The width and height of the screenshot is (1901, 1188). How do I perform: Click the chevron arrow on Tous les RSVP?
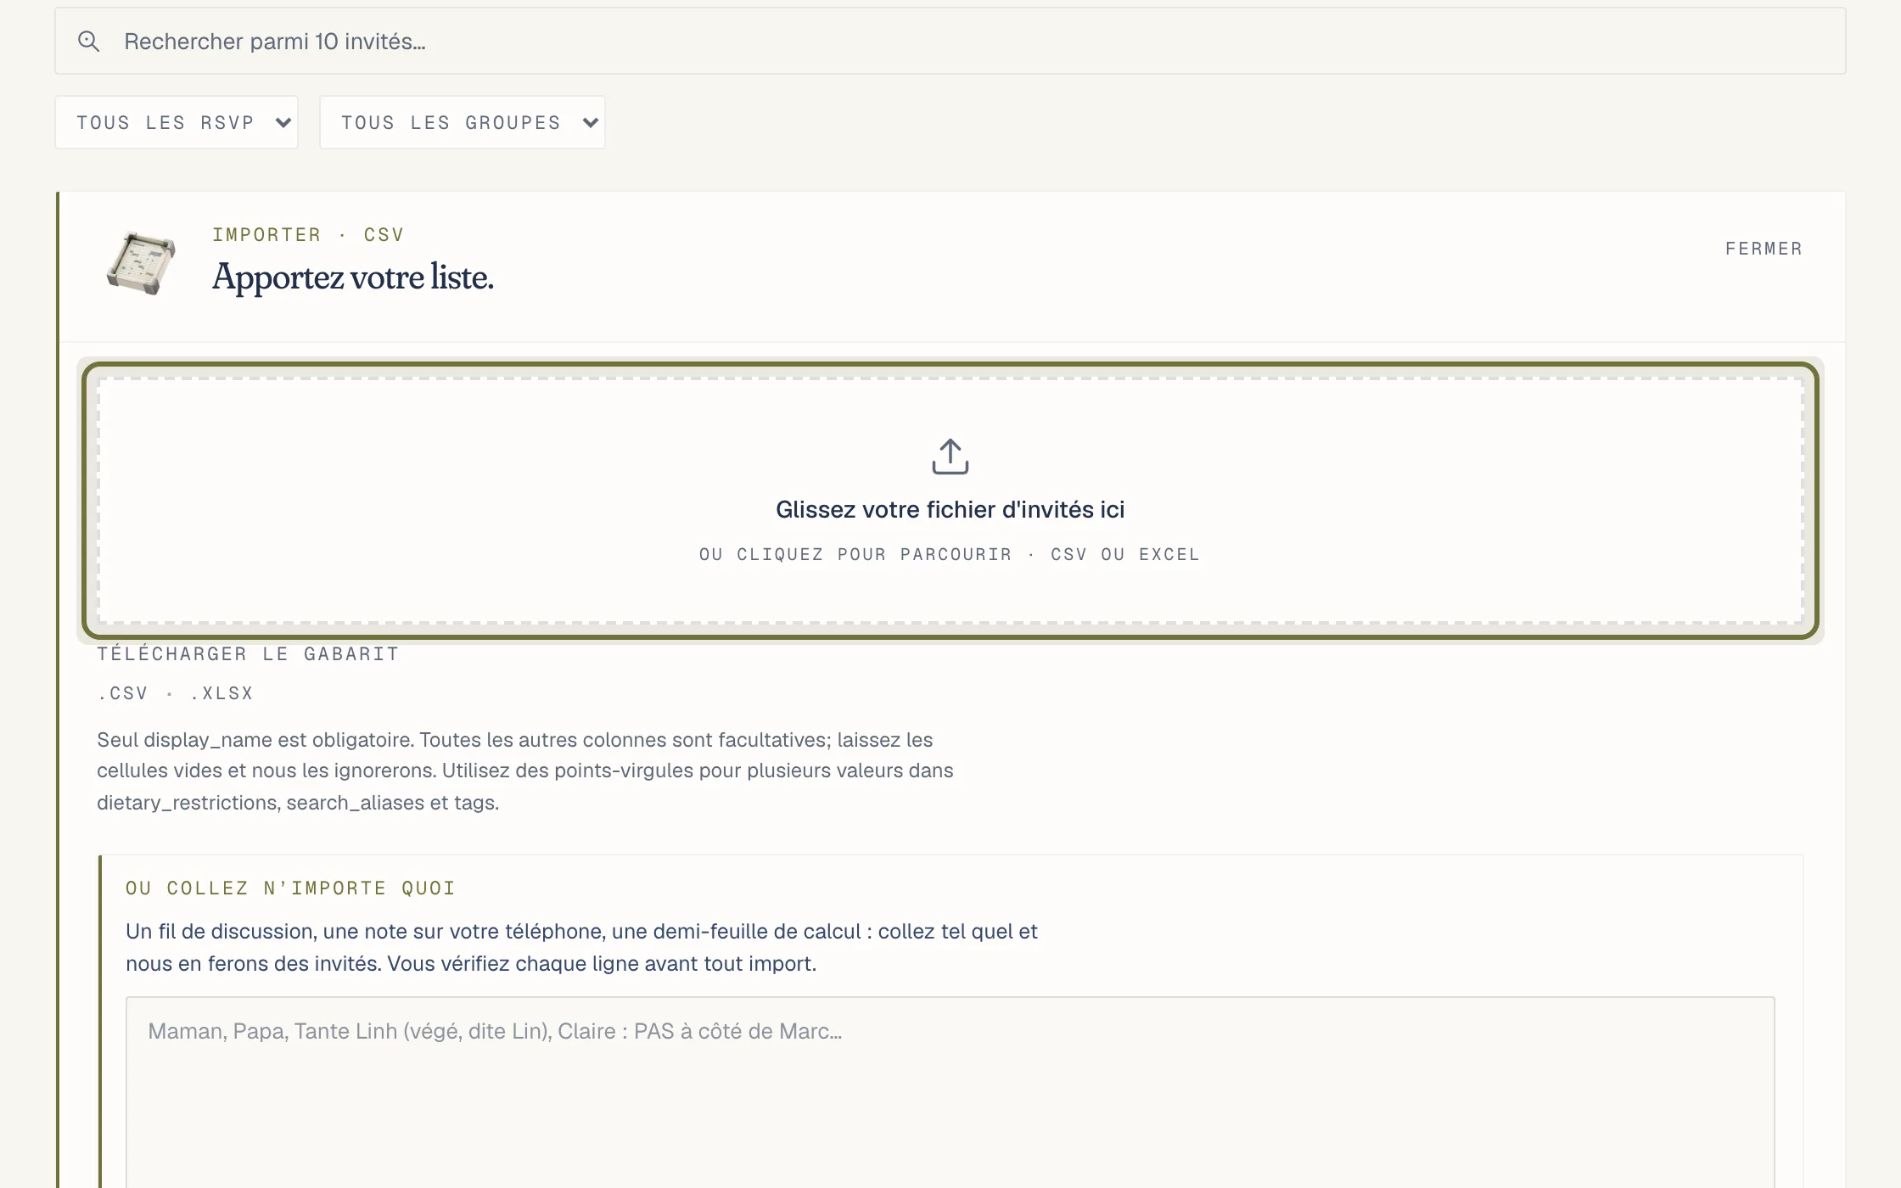283,123
